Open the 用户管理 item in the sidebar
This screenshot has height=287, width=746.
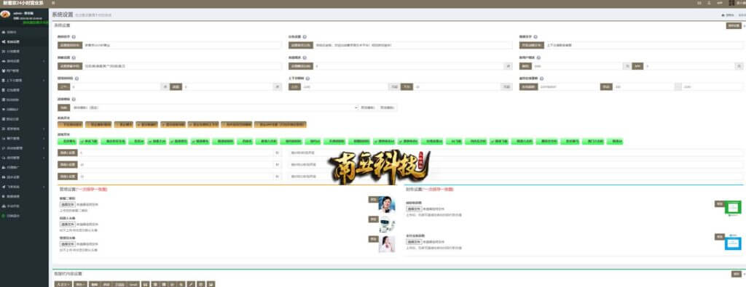(x=24, y=70)
